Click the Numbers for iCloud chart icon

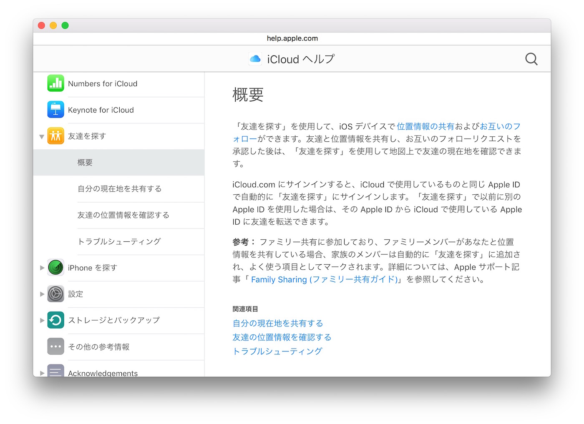[x=55, y=83]
